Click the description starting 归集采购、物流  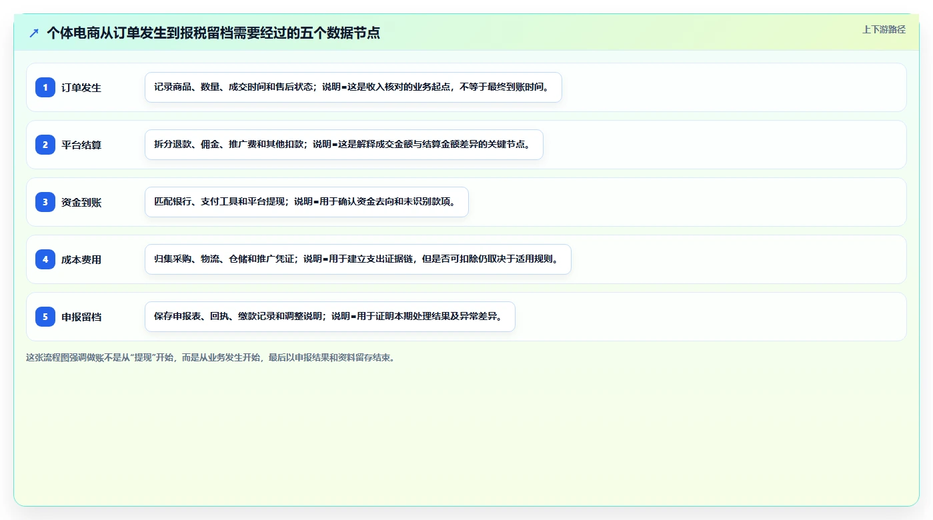358,259
